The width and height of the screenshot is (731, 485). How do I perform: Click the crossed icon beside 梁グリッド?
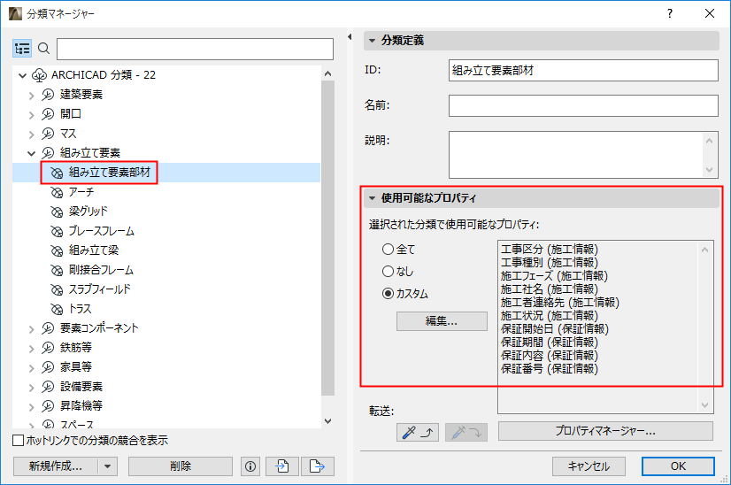click(x=57, y=212)
